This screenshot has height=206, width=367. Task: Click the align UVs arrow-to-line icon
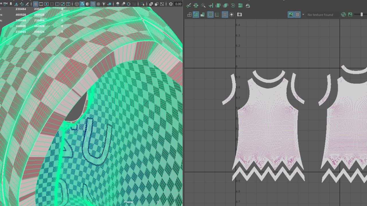211,6
